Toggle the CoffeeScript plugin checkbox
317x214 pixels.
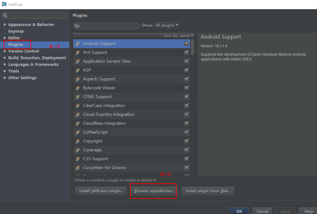pos(187,132)
